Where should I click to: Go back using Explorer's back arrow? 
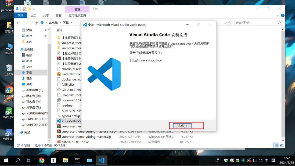pos(18,23)
